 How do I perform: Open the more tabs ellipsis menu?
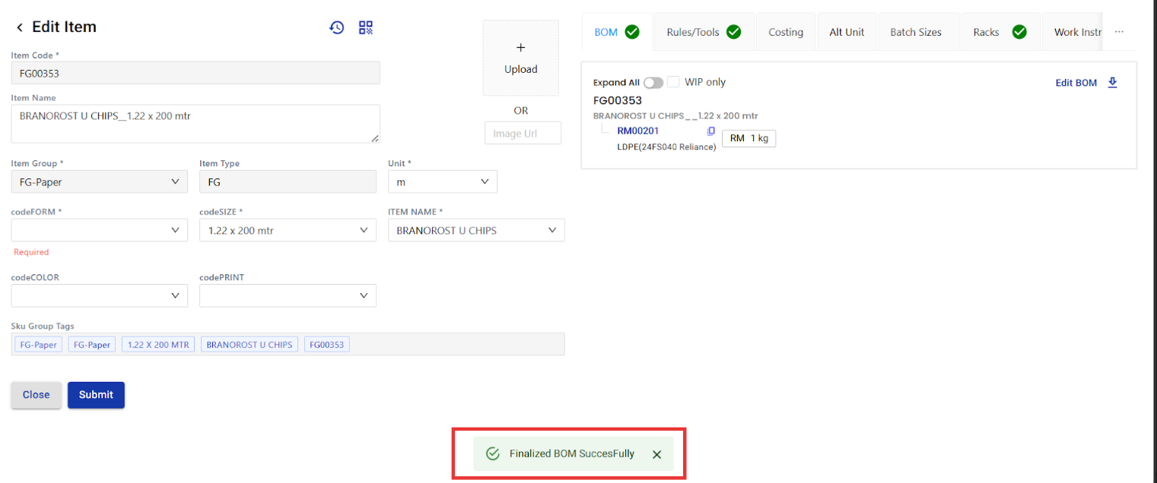(x=1119, y=32)
